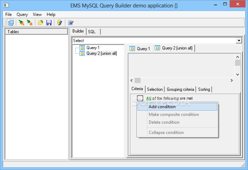Click the vertical scrollbar thumb in diagram
This screenshot has height=170, width=248.
click(237, 63)
